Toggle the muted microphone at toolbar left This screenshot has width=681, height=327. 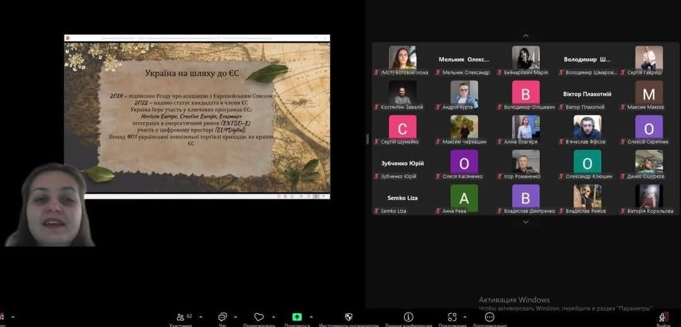pyautogui.click(x=2, y=317)
